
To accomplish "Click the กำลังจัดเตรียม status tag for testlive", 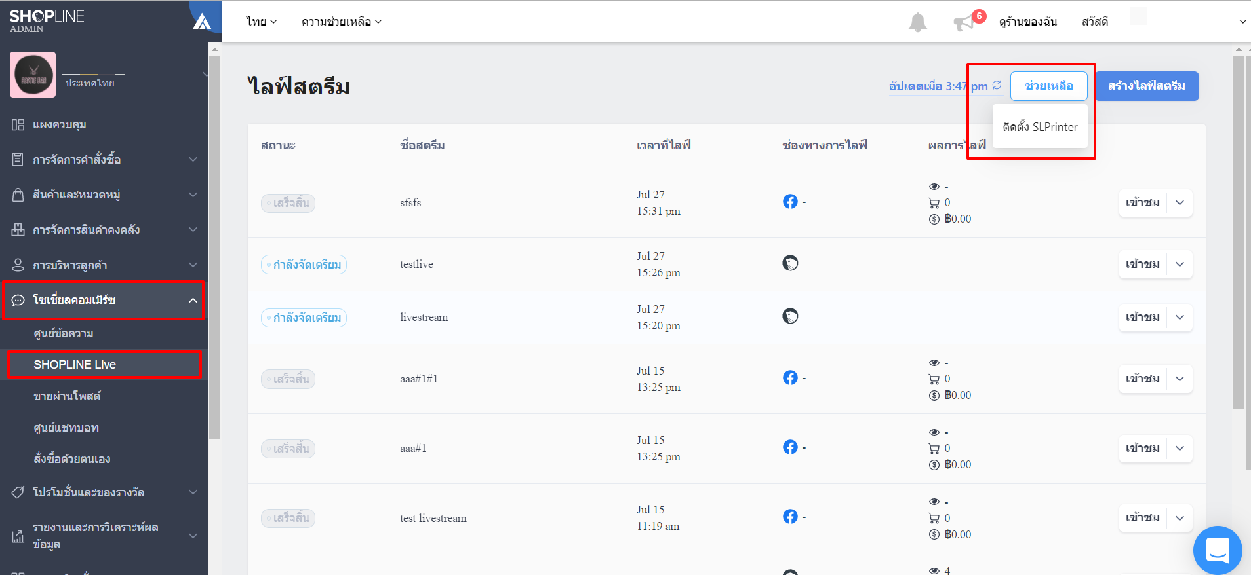I will point(304,265).
